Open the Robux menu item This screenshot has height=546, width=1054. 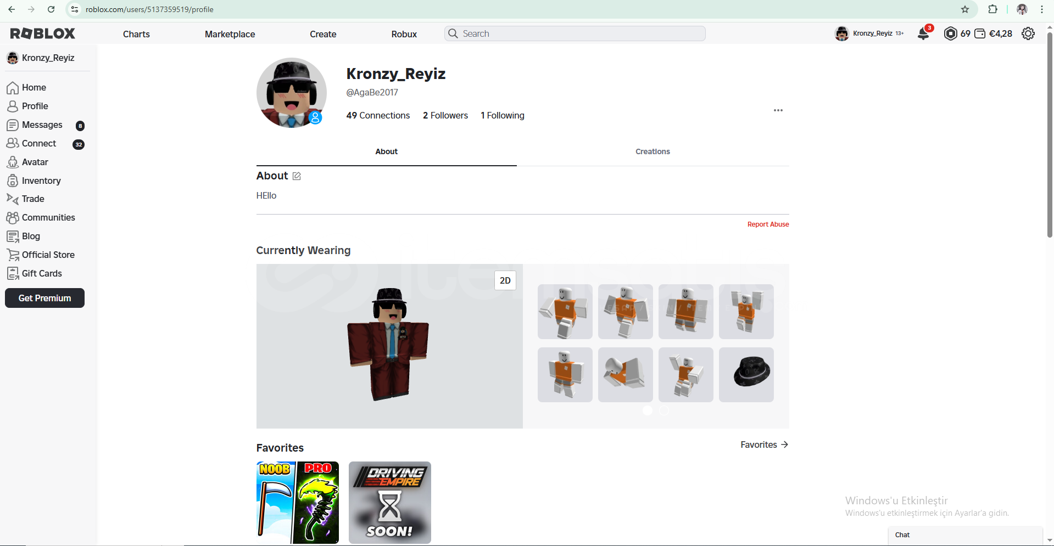click(404, 34)
